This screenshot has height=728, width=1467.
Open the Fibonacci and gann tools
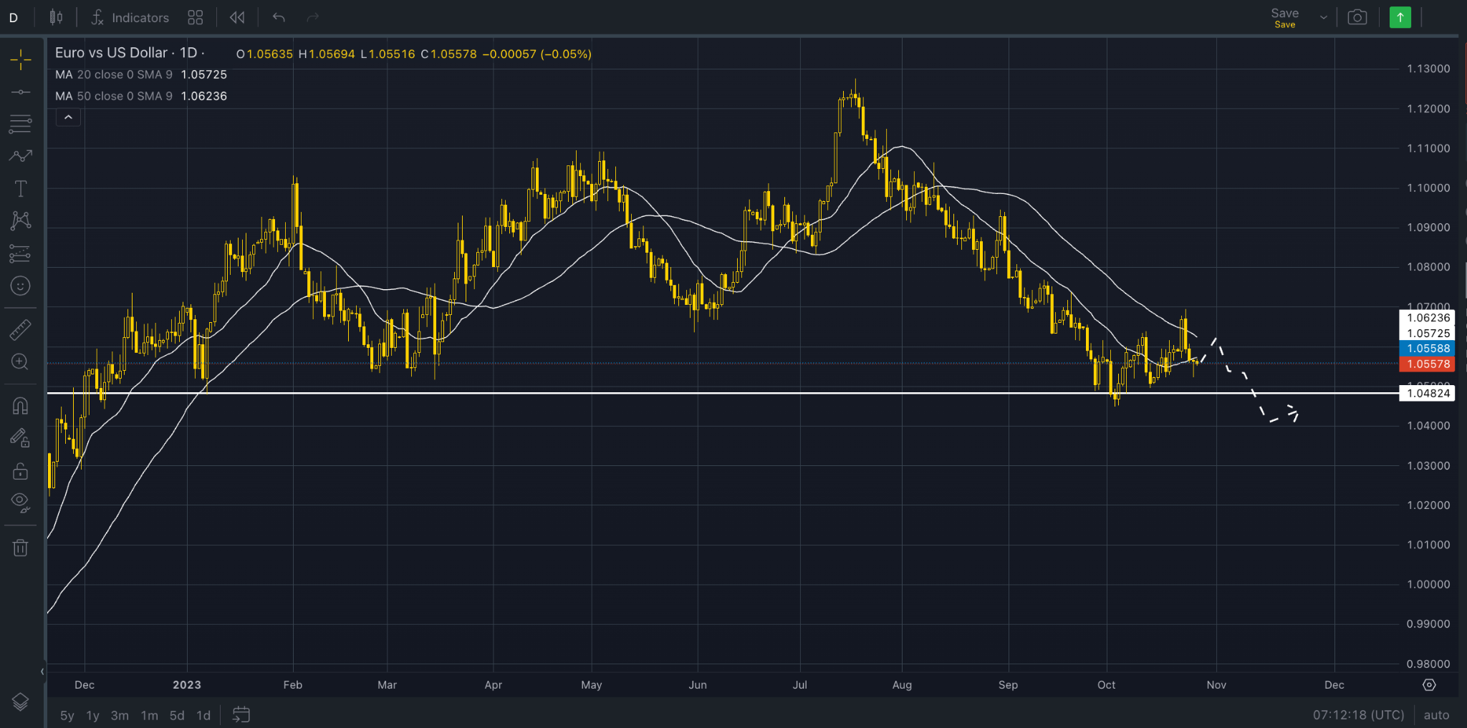[20, 124]
